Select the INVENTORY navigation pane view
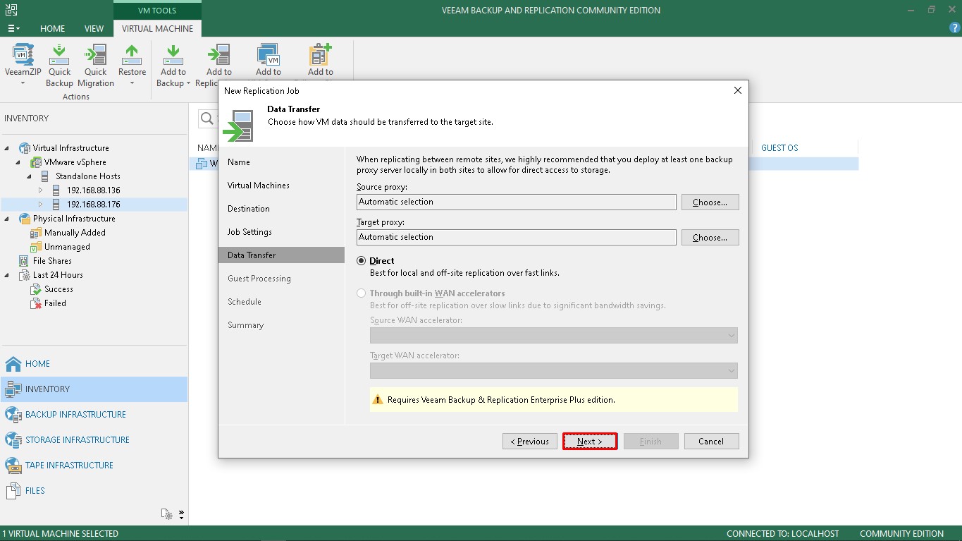 coord(94,389)
